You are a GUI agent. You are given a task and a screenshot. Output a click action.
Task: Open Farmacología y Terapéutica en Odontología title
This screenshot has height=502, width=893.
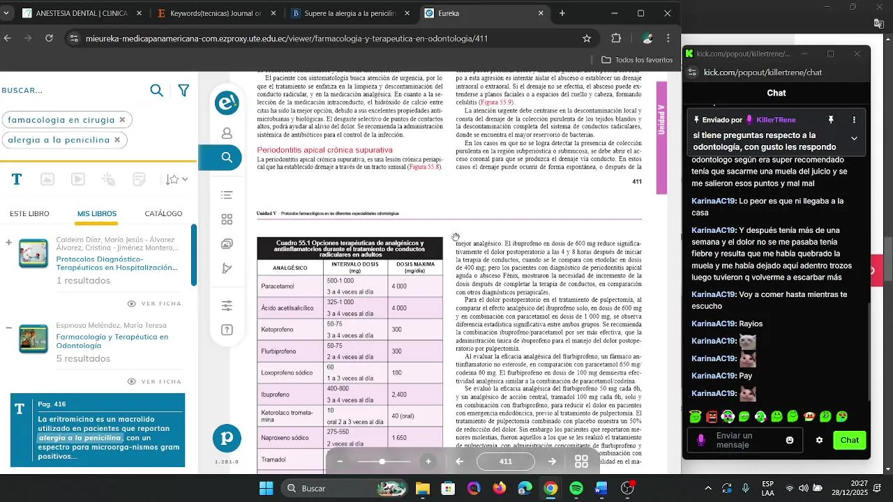(x=112, y=341)
